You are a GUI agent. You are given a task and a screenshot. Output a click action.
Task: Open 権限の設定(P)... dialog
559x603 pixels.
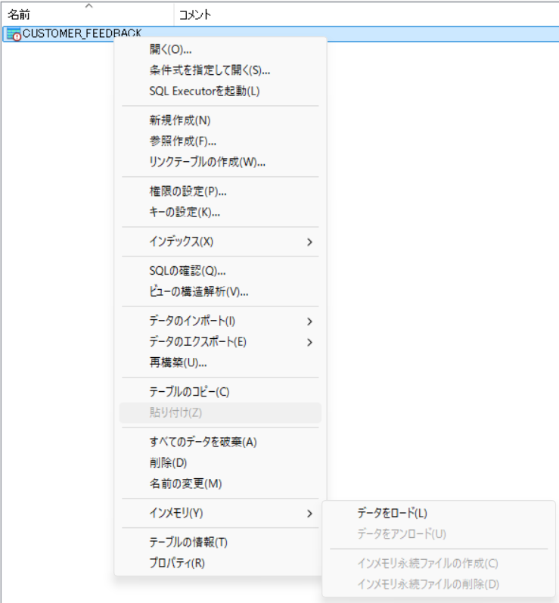(188, 191)
